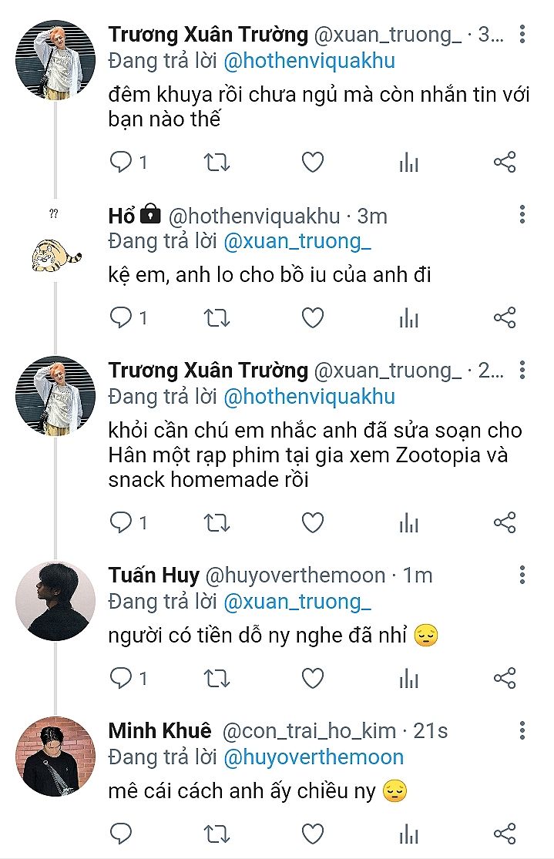View analytics on Tuấn Huy's tweet
554x859 pixels.
[x=408, y=677]
